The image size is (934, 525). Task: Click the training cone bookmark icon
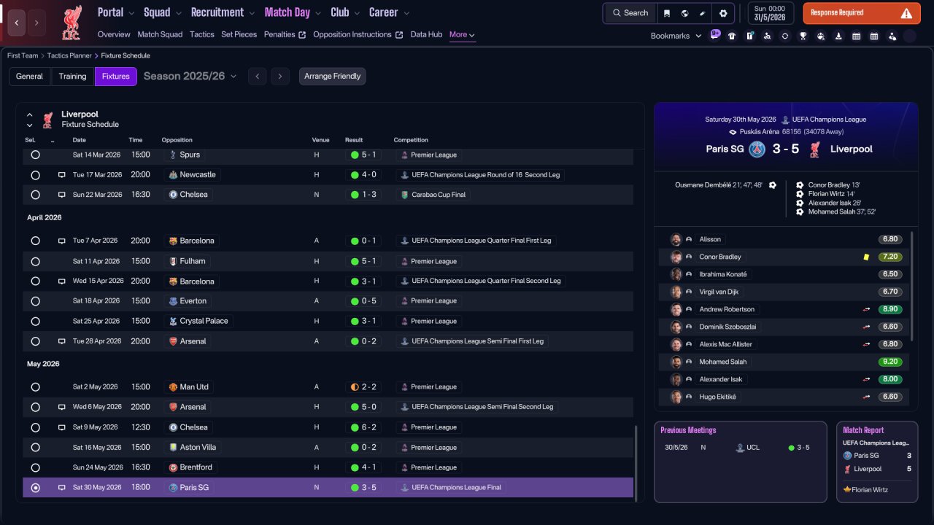pyautogui.click(x=838, y=36)
